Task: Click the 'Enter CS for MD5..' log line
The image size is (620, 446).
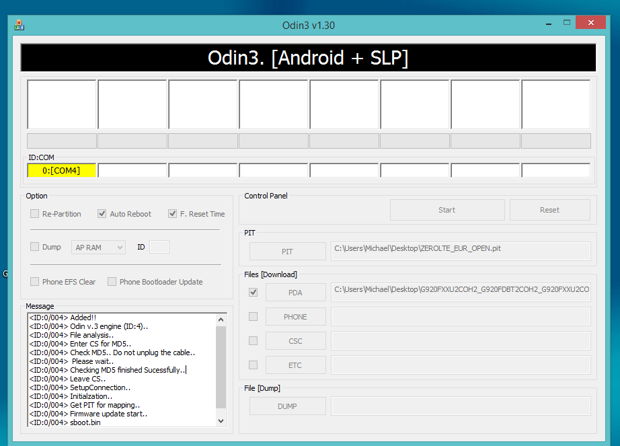Action: click(x=80, y=344)
